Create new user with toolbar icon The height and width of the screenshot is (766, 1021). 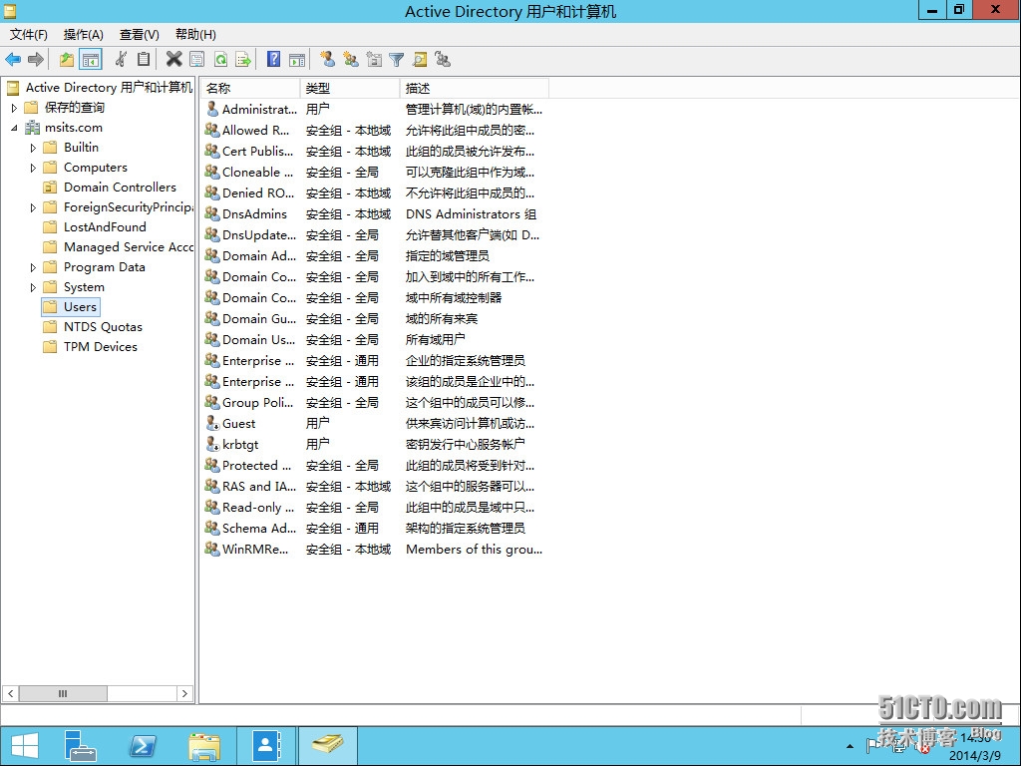[327, 60]
